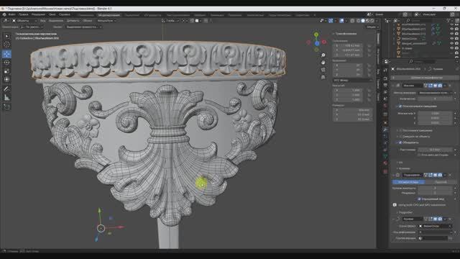Open the Render menu
Screen dimensions: 460x259
(x=38, y=14)
